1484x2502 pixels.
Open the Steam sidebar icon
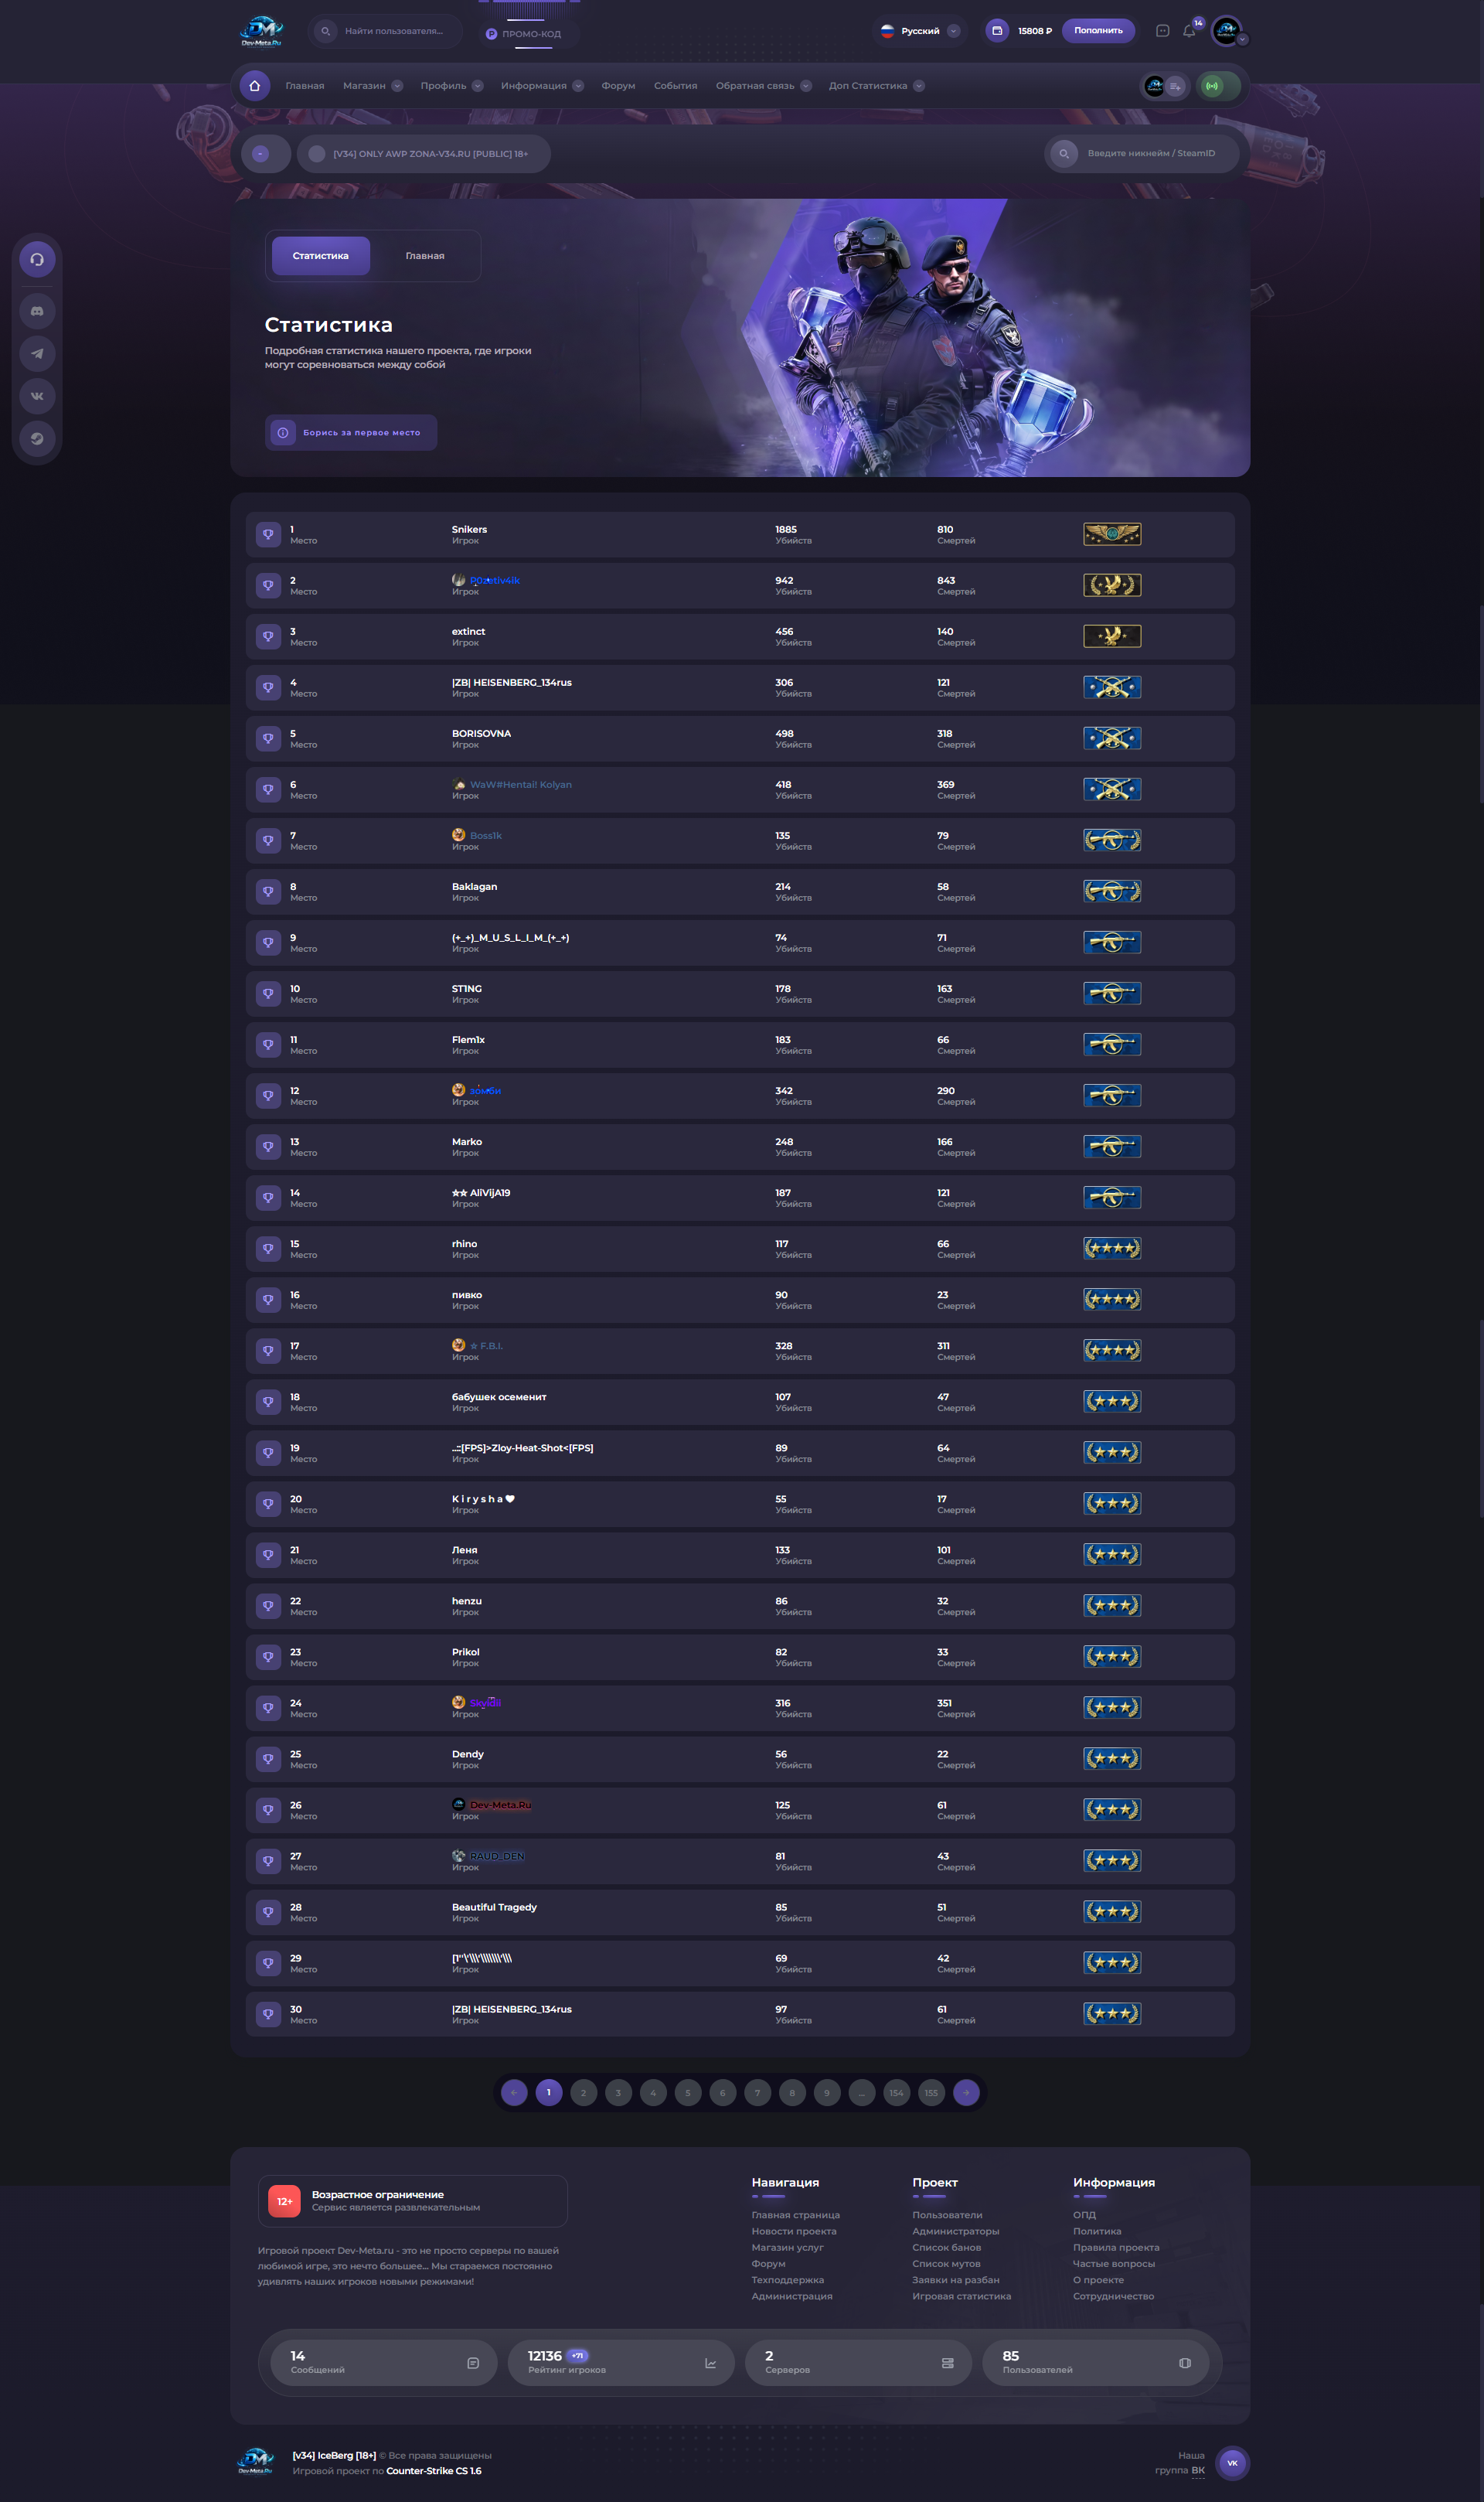click(37, 439)
